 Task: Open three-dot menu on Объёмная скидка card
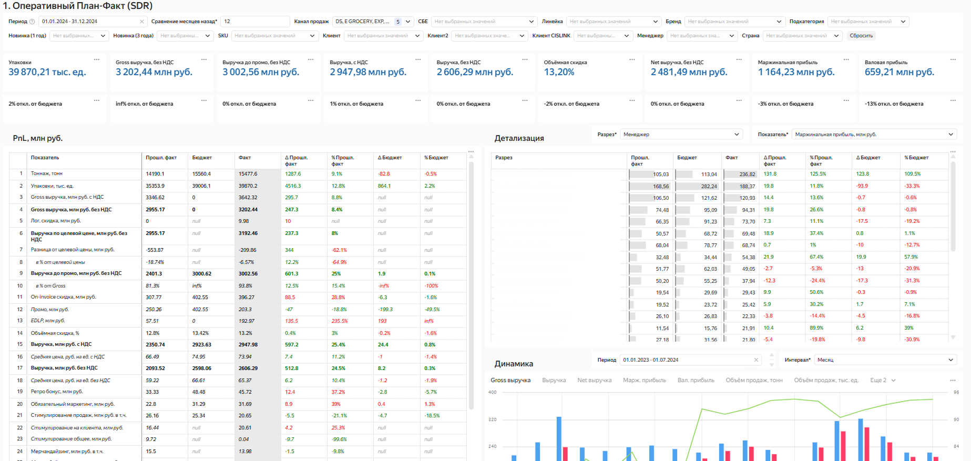[632, 59]
